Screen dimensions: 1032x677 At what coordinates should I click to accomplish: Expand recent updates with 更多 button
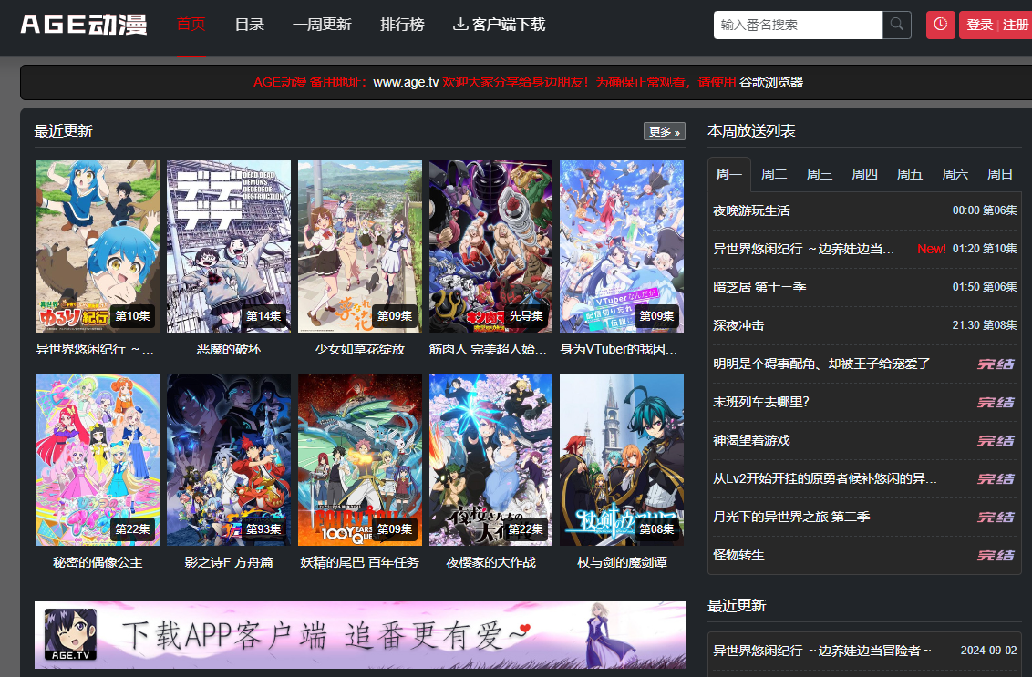pos(664,131)
